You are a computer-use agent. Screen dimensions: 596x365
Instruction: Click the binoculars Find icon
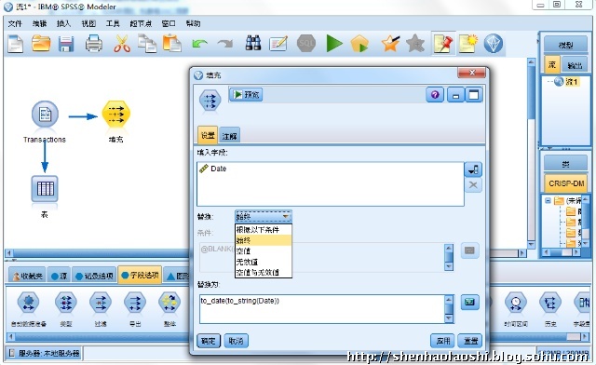[x=253, y=44]
